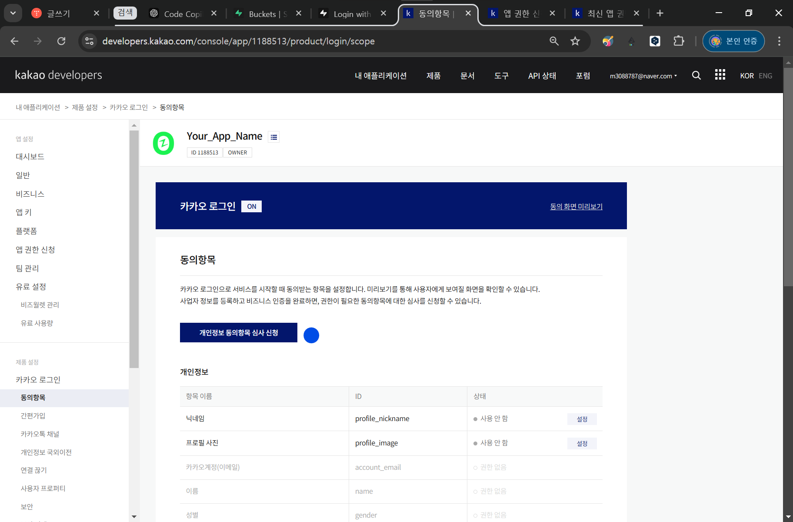The width and height of the screenshot is (793, 522).
Task: Go forward in browser history
Action: [x=38, y=41]
